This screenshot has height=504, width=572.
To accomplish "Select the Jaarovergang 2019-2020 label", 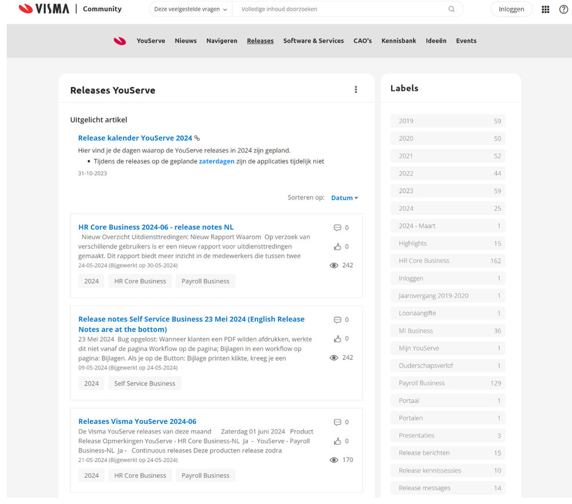I will pyautogui.click(x=448, y=296).
